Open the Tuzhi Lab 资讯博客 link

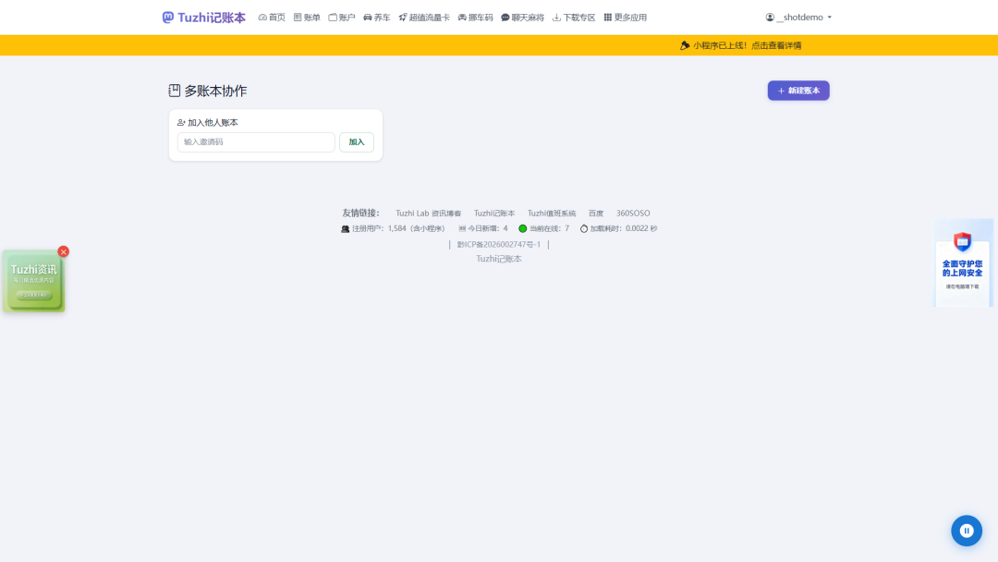pyautogui.click(x=429, y=214)
